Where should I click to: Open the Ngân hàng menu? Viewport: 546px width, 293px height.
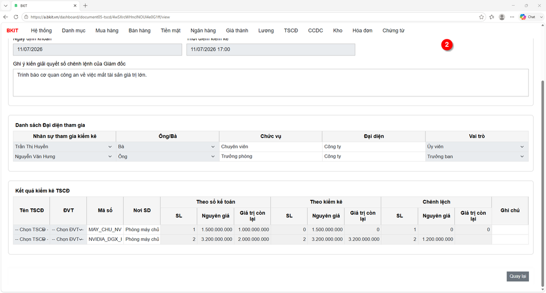203,30
